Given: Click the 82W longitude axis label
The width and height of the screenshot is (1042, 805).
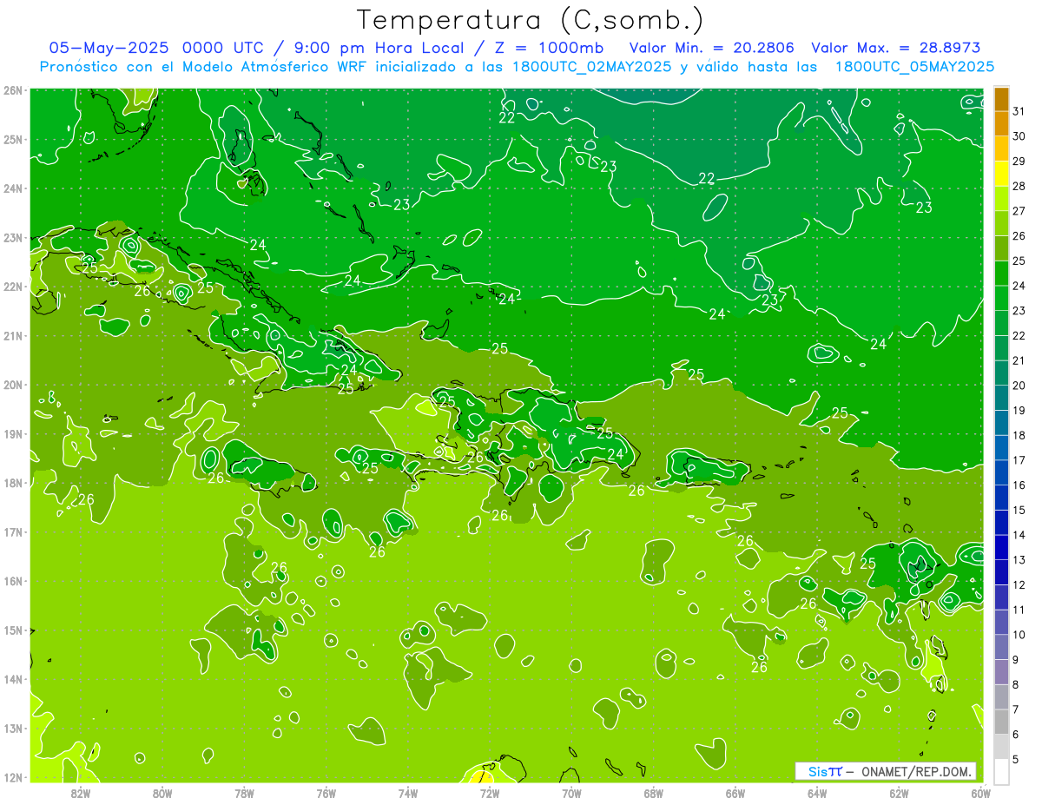Looking at the screenshot, I should [x=81, y=793].
